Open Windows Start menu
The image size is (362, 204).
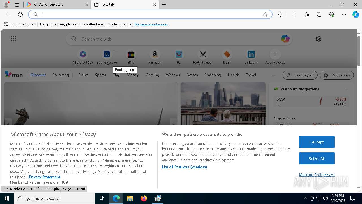[7, 198]
